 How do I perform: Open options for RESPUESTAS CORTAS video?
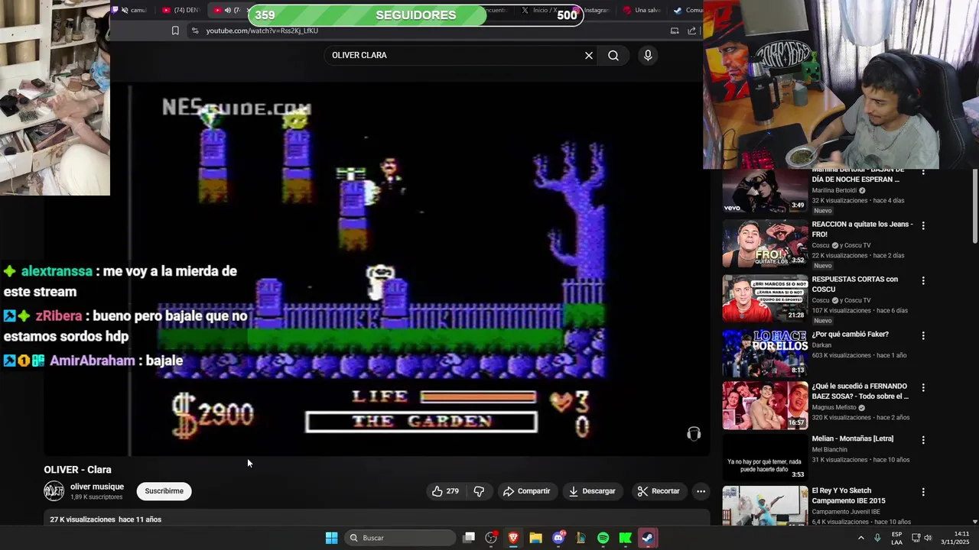coord(923,281)
